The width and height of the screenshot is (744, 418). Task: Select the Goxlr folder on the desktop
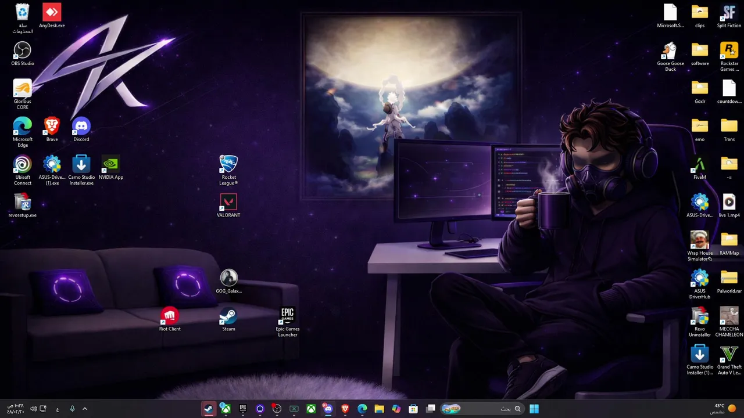point(700,92)
